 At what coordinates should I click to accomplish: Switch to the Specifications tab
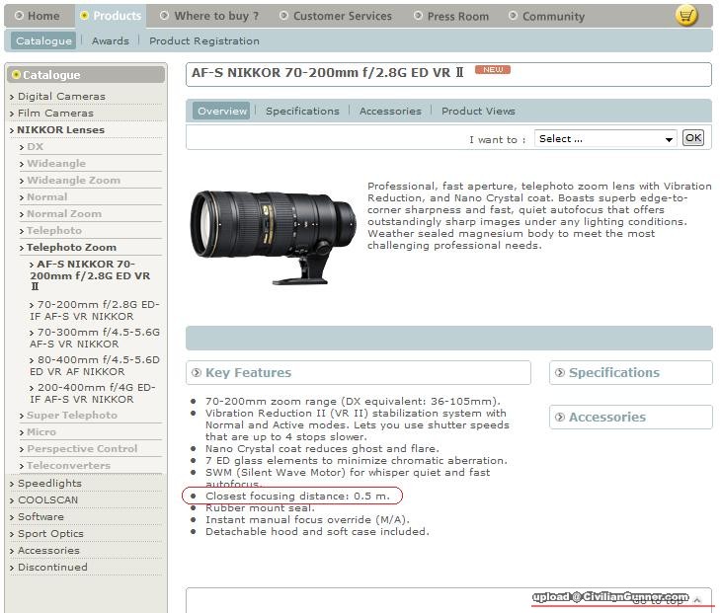[302, 112]
